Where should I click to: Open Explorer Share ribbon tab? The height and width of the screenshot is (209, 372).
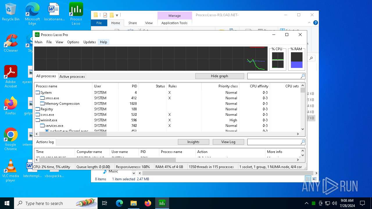[133, 23]
